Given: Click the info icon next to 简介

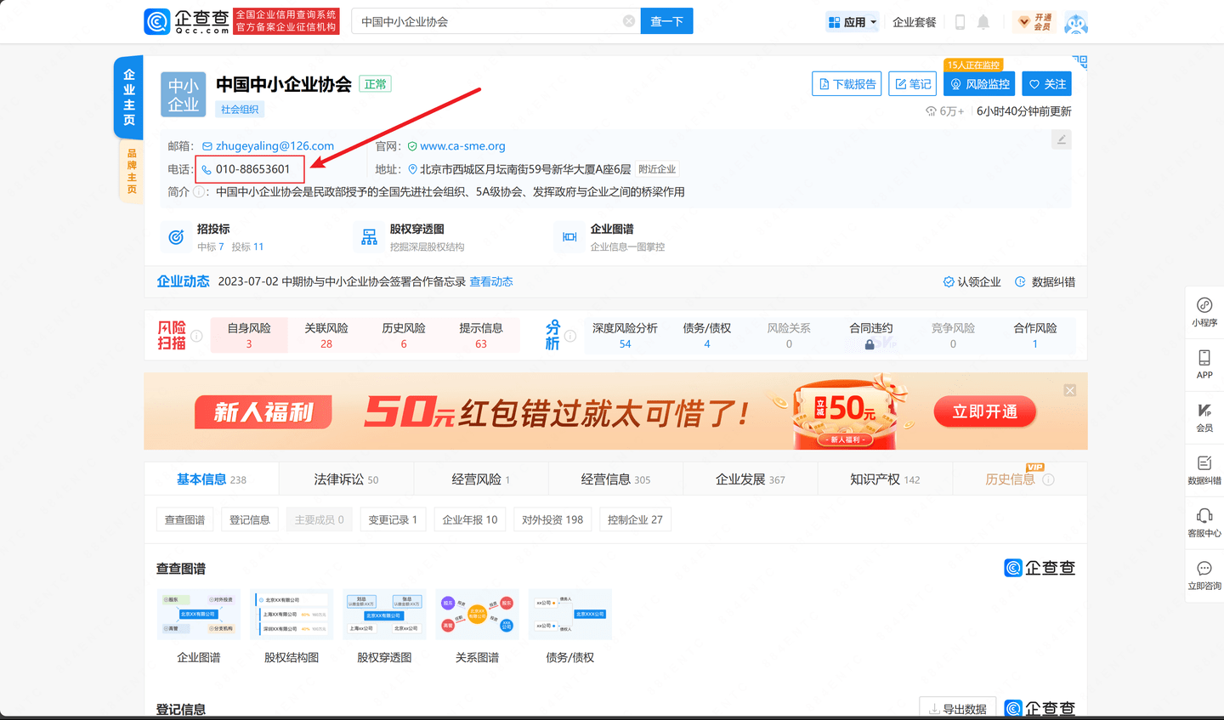Looking at the screenshot, I should pos(199,192).
